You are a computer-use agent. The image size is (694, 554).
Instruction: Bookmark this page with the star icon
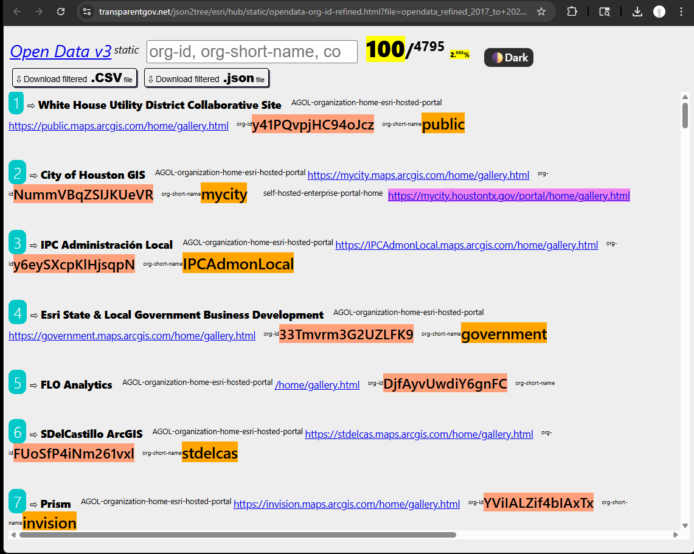tap(541, 12)
